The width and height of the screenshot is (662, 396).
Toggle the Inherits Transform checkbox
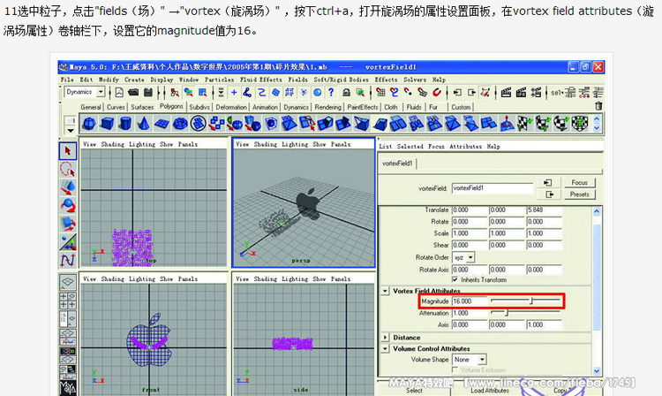(x=455, y=280)
